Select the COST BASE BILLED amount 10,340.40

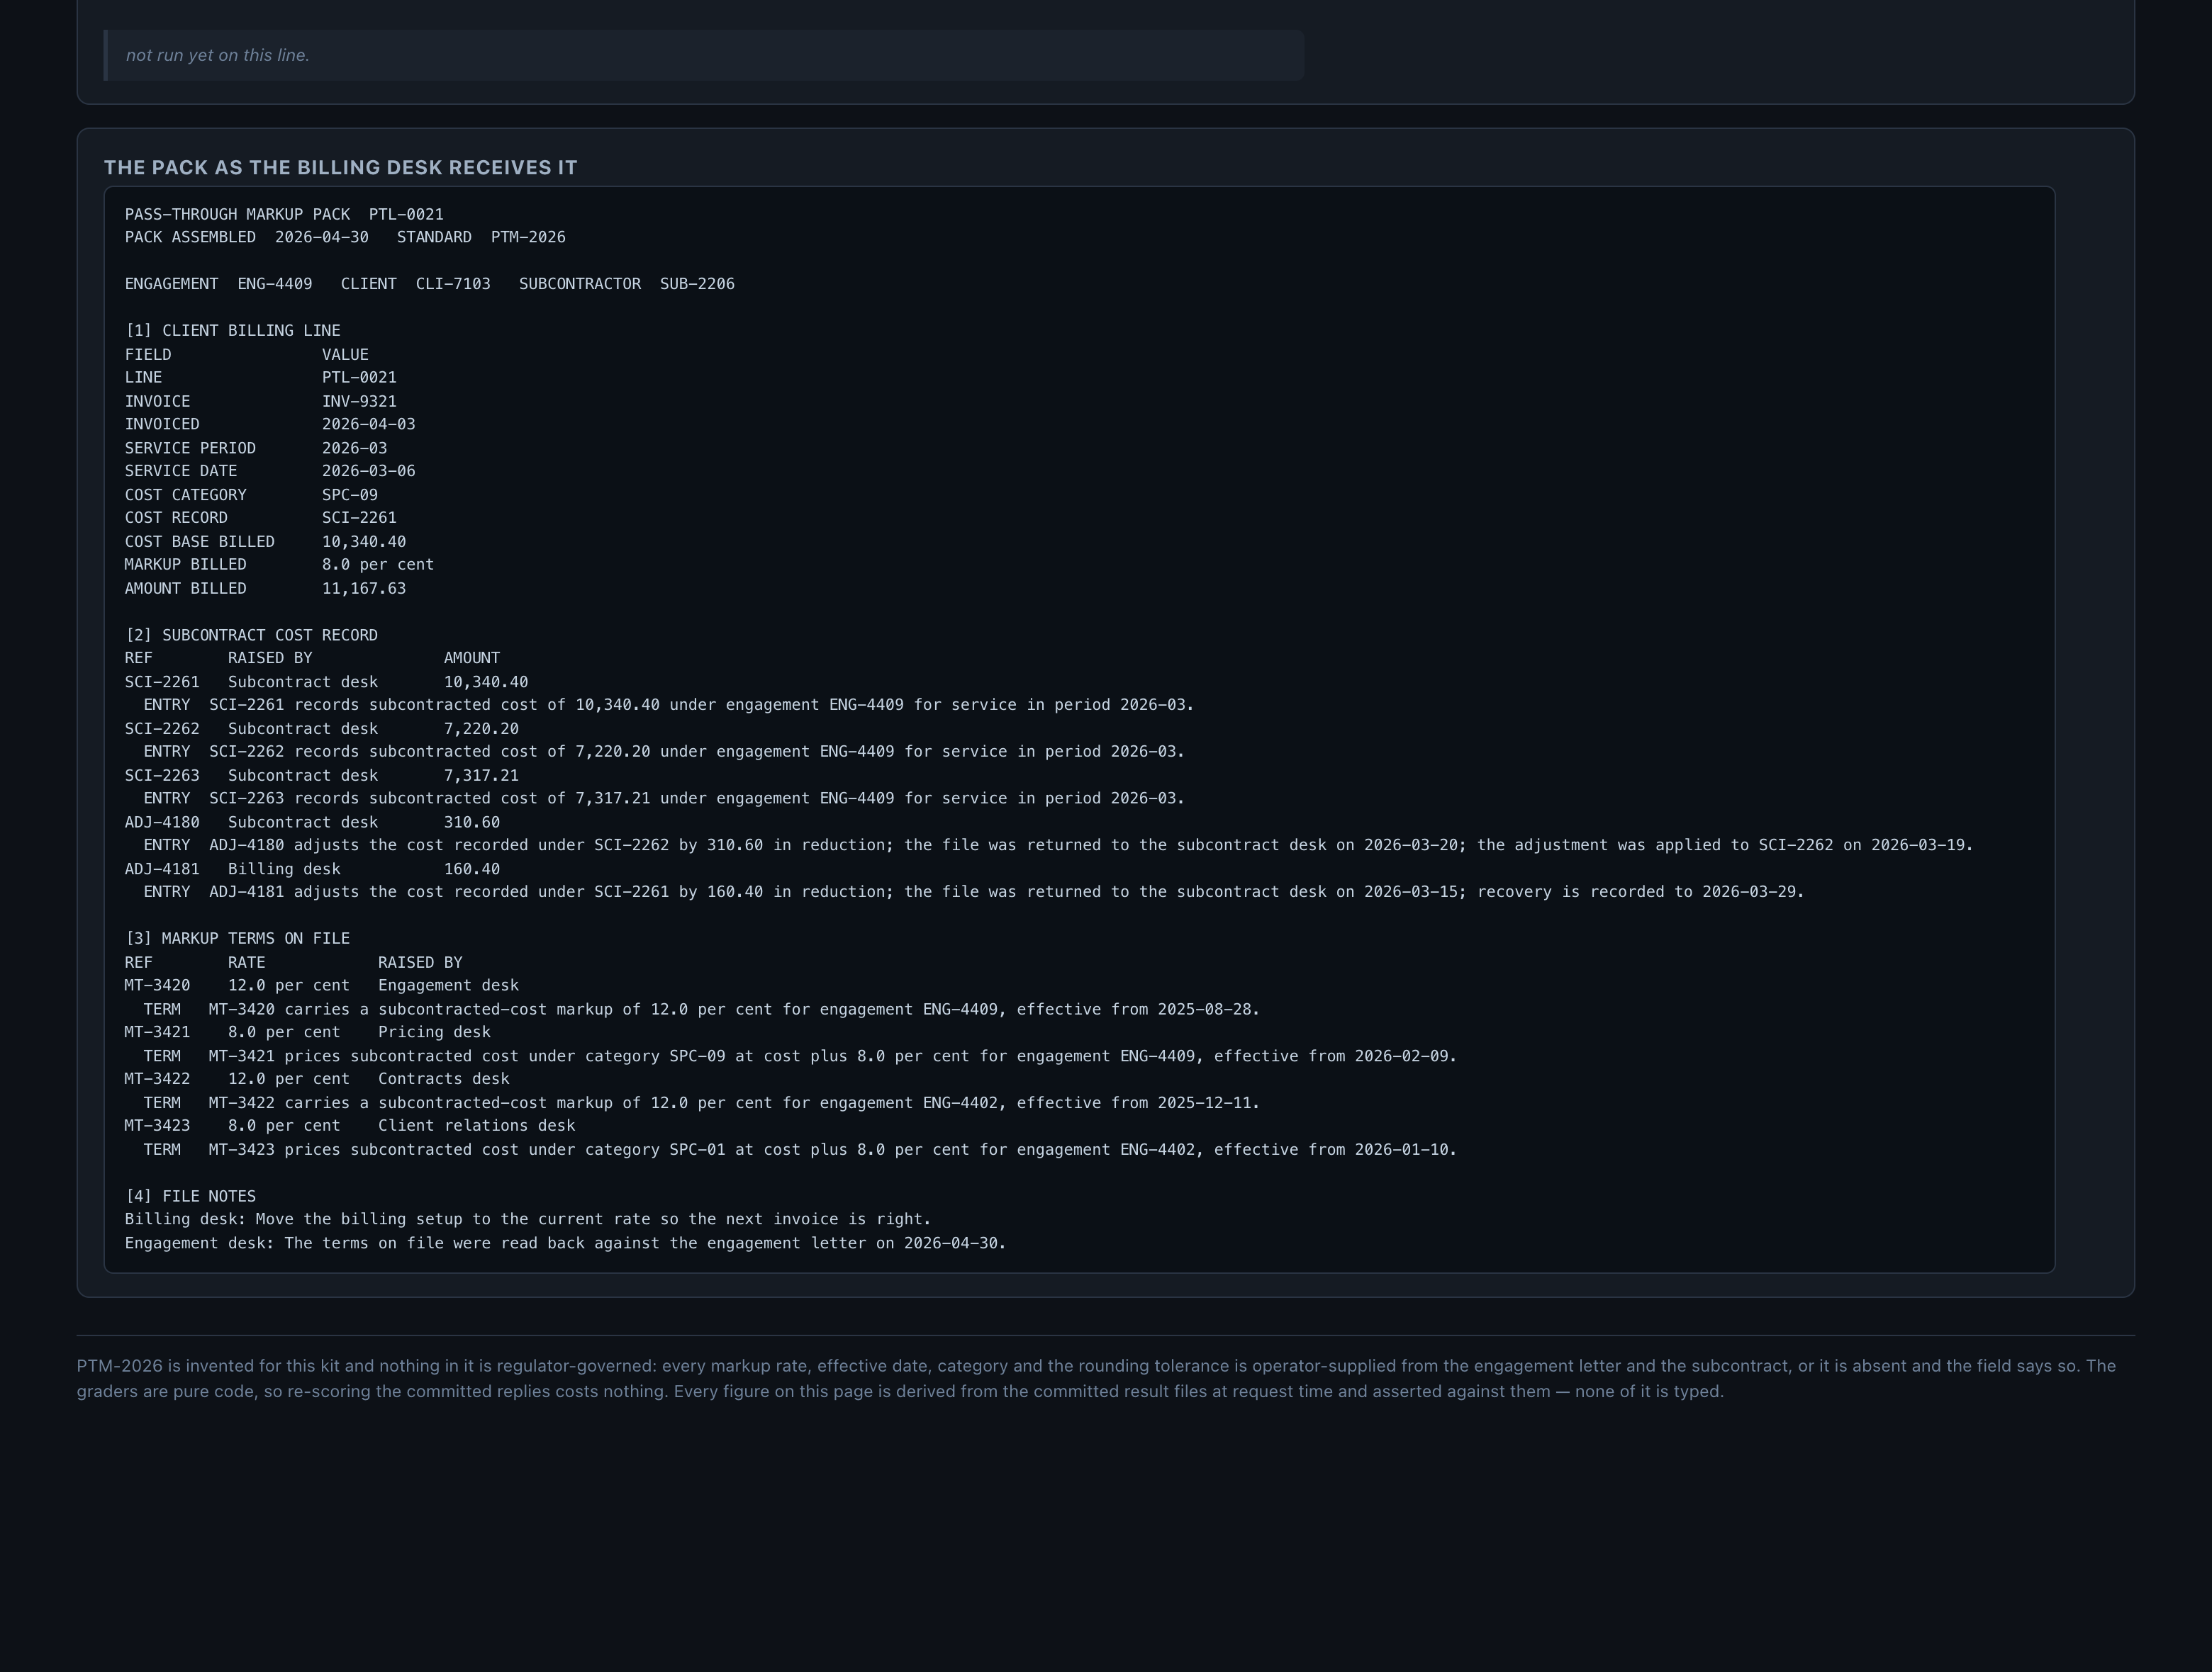364,542
